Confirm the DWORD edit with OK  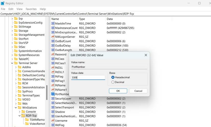[x=118, y=91]
